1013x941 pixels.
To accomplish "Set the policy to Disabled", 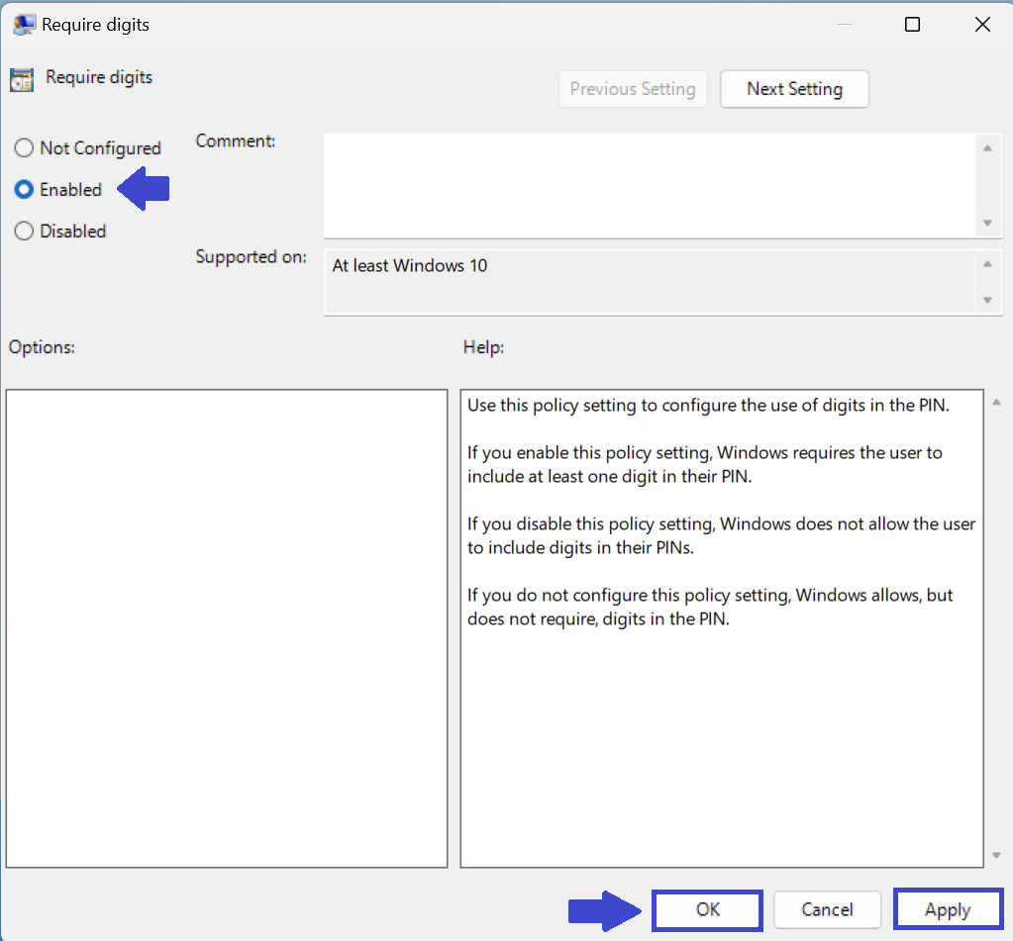I will point(24,232).
